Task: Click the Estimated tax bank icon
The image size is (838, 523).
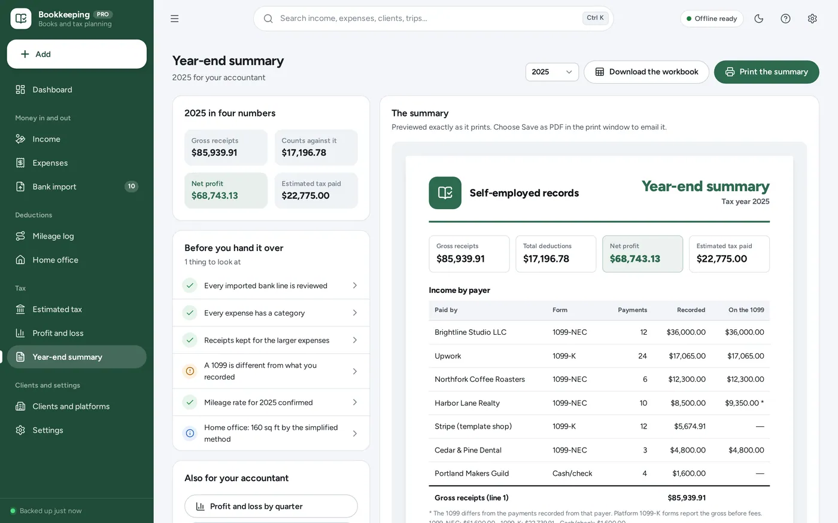Action: coord(20,310)
